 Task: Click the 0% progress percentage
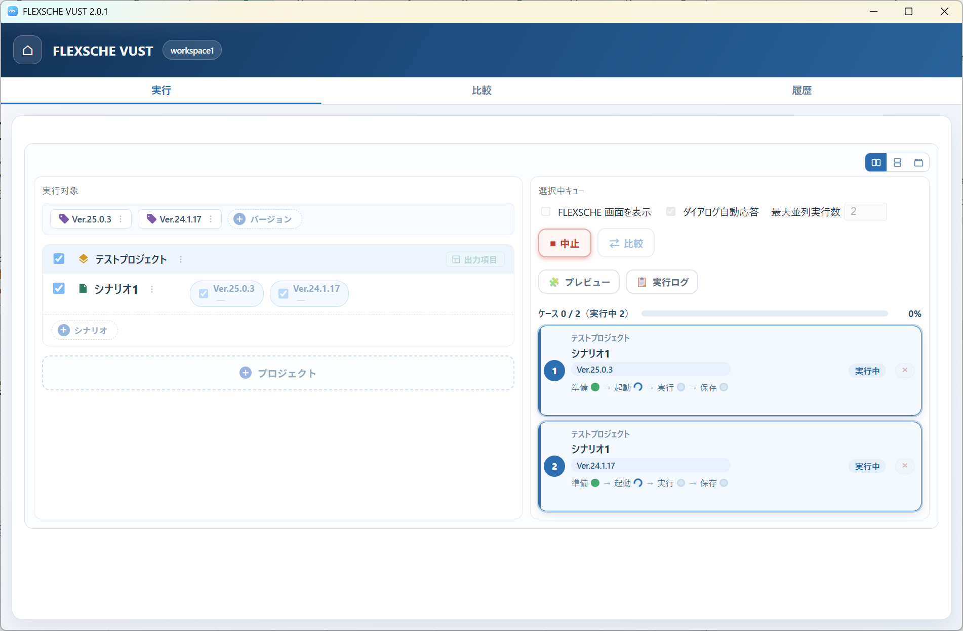(x=914, y=313)
